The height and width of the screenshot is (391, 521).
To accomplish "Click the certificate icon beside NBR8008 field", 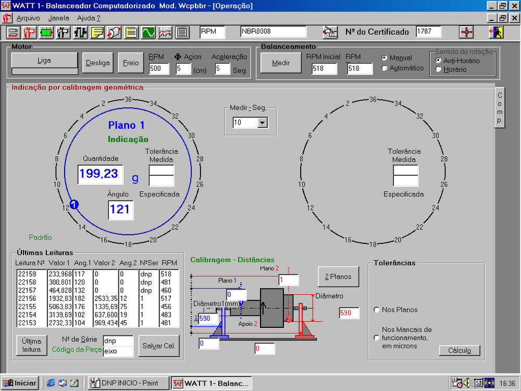I will pyautogui.click(x=330, y=32).
